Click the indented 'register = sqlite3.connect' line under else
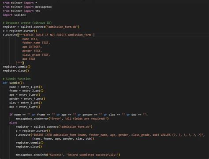 pyautogui.click(x=54, y=127)
